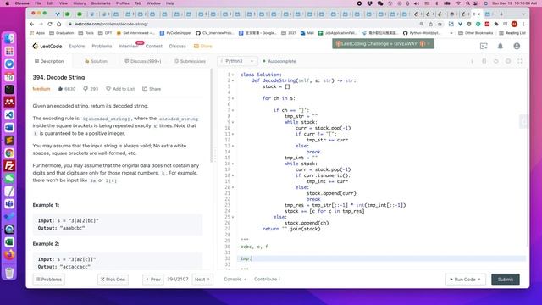This screenshot has width=542, height=305.
Task: Go back in Chrome history
Action: pyautogui.click(x=32, y=25)
